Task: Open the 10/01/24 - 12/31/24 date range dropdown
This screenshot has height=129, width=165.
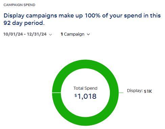Action: 28,34
